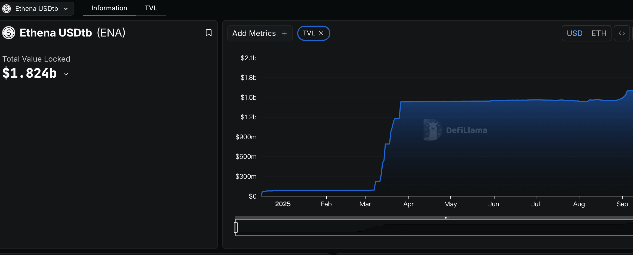The image size is (633, 255).
Task: Bookmark Ethena USDtb using the bookmark icon
Action: [x=208, y=33]
